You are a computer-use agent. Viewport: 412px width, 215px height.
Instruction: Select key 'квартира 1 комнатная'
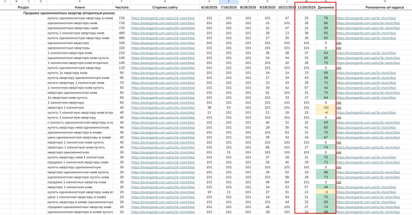click(x=65, y=108)
